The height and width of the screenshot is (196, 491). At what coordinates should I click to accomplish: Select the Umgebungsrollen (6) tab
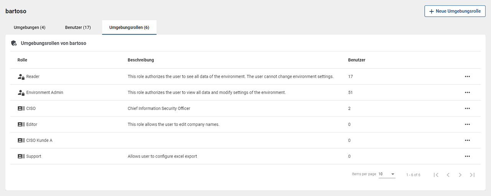[129, 28]
